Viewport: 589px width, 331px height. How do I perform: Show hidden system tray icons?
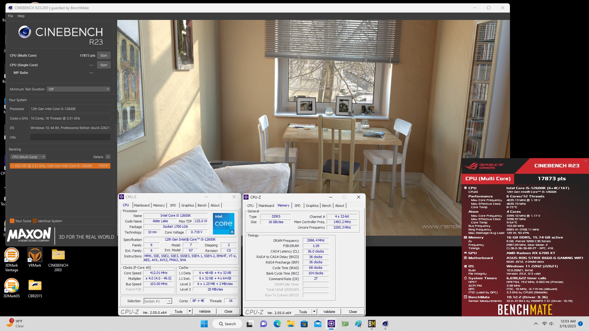(x=536, y=324)
